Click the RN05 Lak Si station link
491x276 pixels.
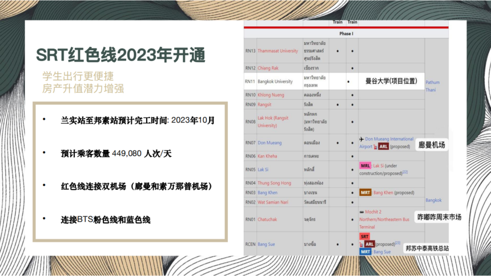(263, 169)
